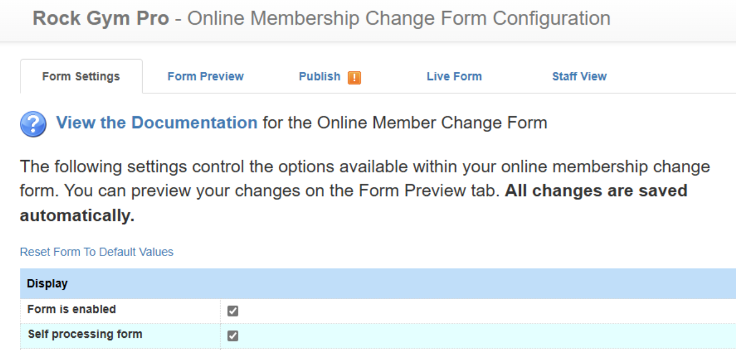Click the blue question mark help icon
This screenshot has height=350, width=736.
33,124
